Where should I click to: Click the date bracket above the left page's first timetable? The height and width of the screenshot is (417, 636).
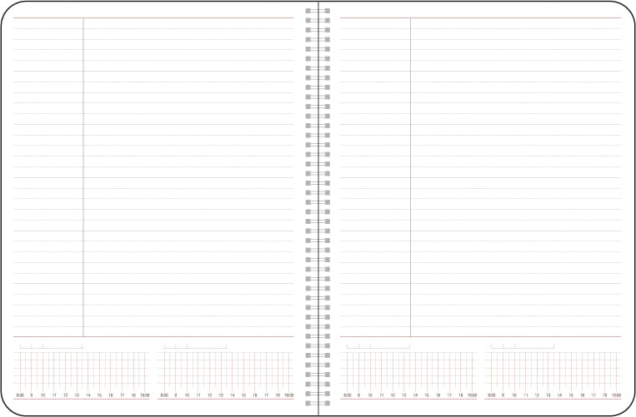(51, 346)
